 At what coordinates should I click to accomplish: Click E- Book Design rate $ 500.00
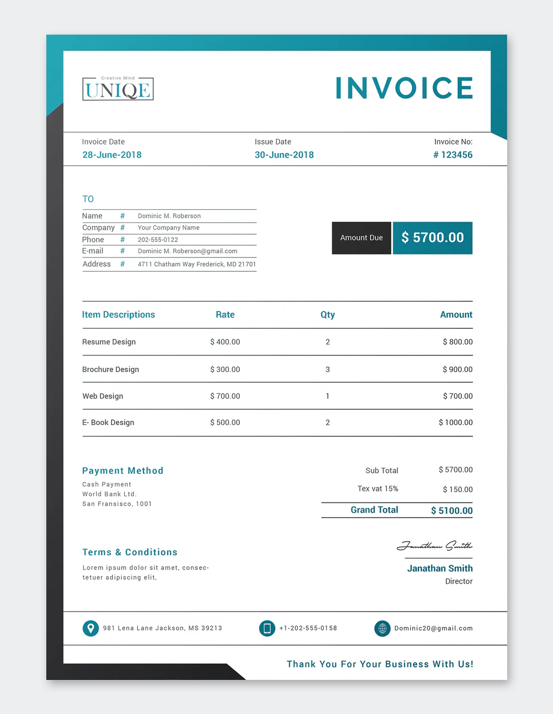[x=225, y=422]
